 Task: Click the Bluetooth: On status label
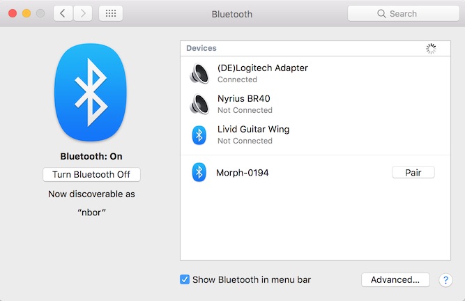click(x=91, y=156)
